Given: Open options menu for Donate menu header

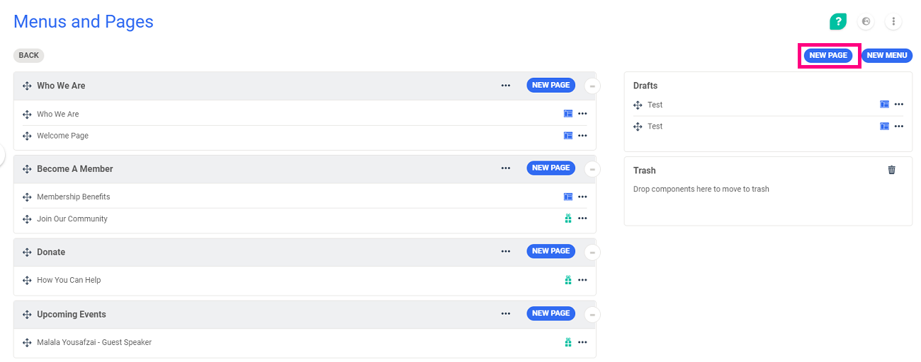Looking at the screenshot, I should (505, 251).
